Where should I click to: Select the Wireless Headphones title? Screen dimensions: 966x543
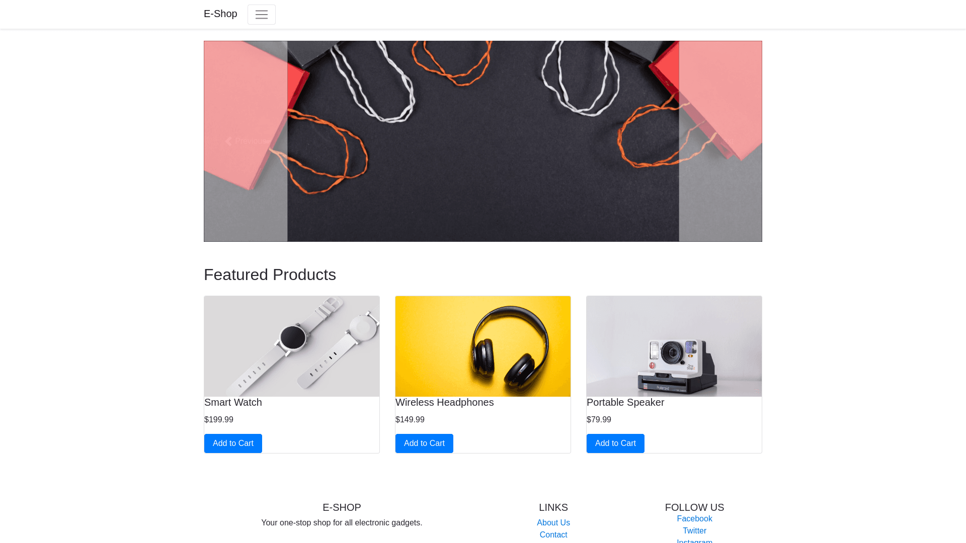(445, 402)
